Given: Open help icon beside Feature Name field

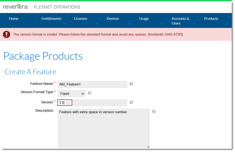Looking at the screenshot, I should (x=131, y=84).
